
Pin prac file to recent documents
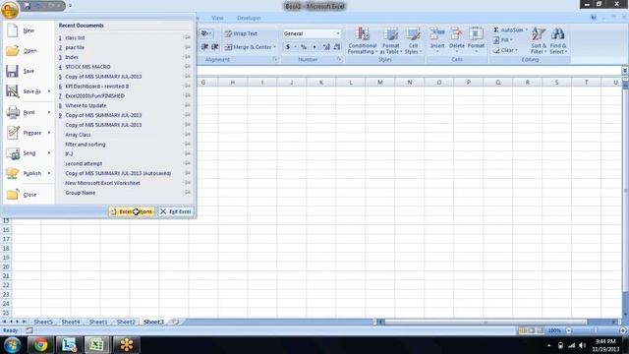pos(188,47)
